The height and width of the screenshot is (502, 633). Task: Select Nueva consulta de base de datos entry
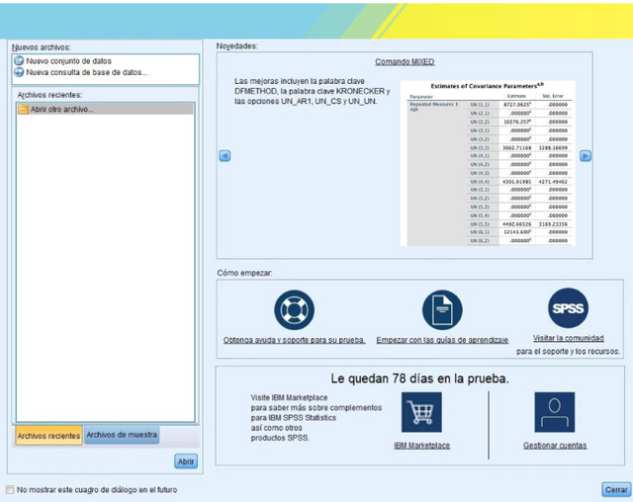point(86,72)
